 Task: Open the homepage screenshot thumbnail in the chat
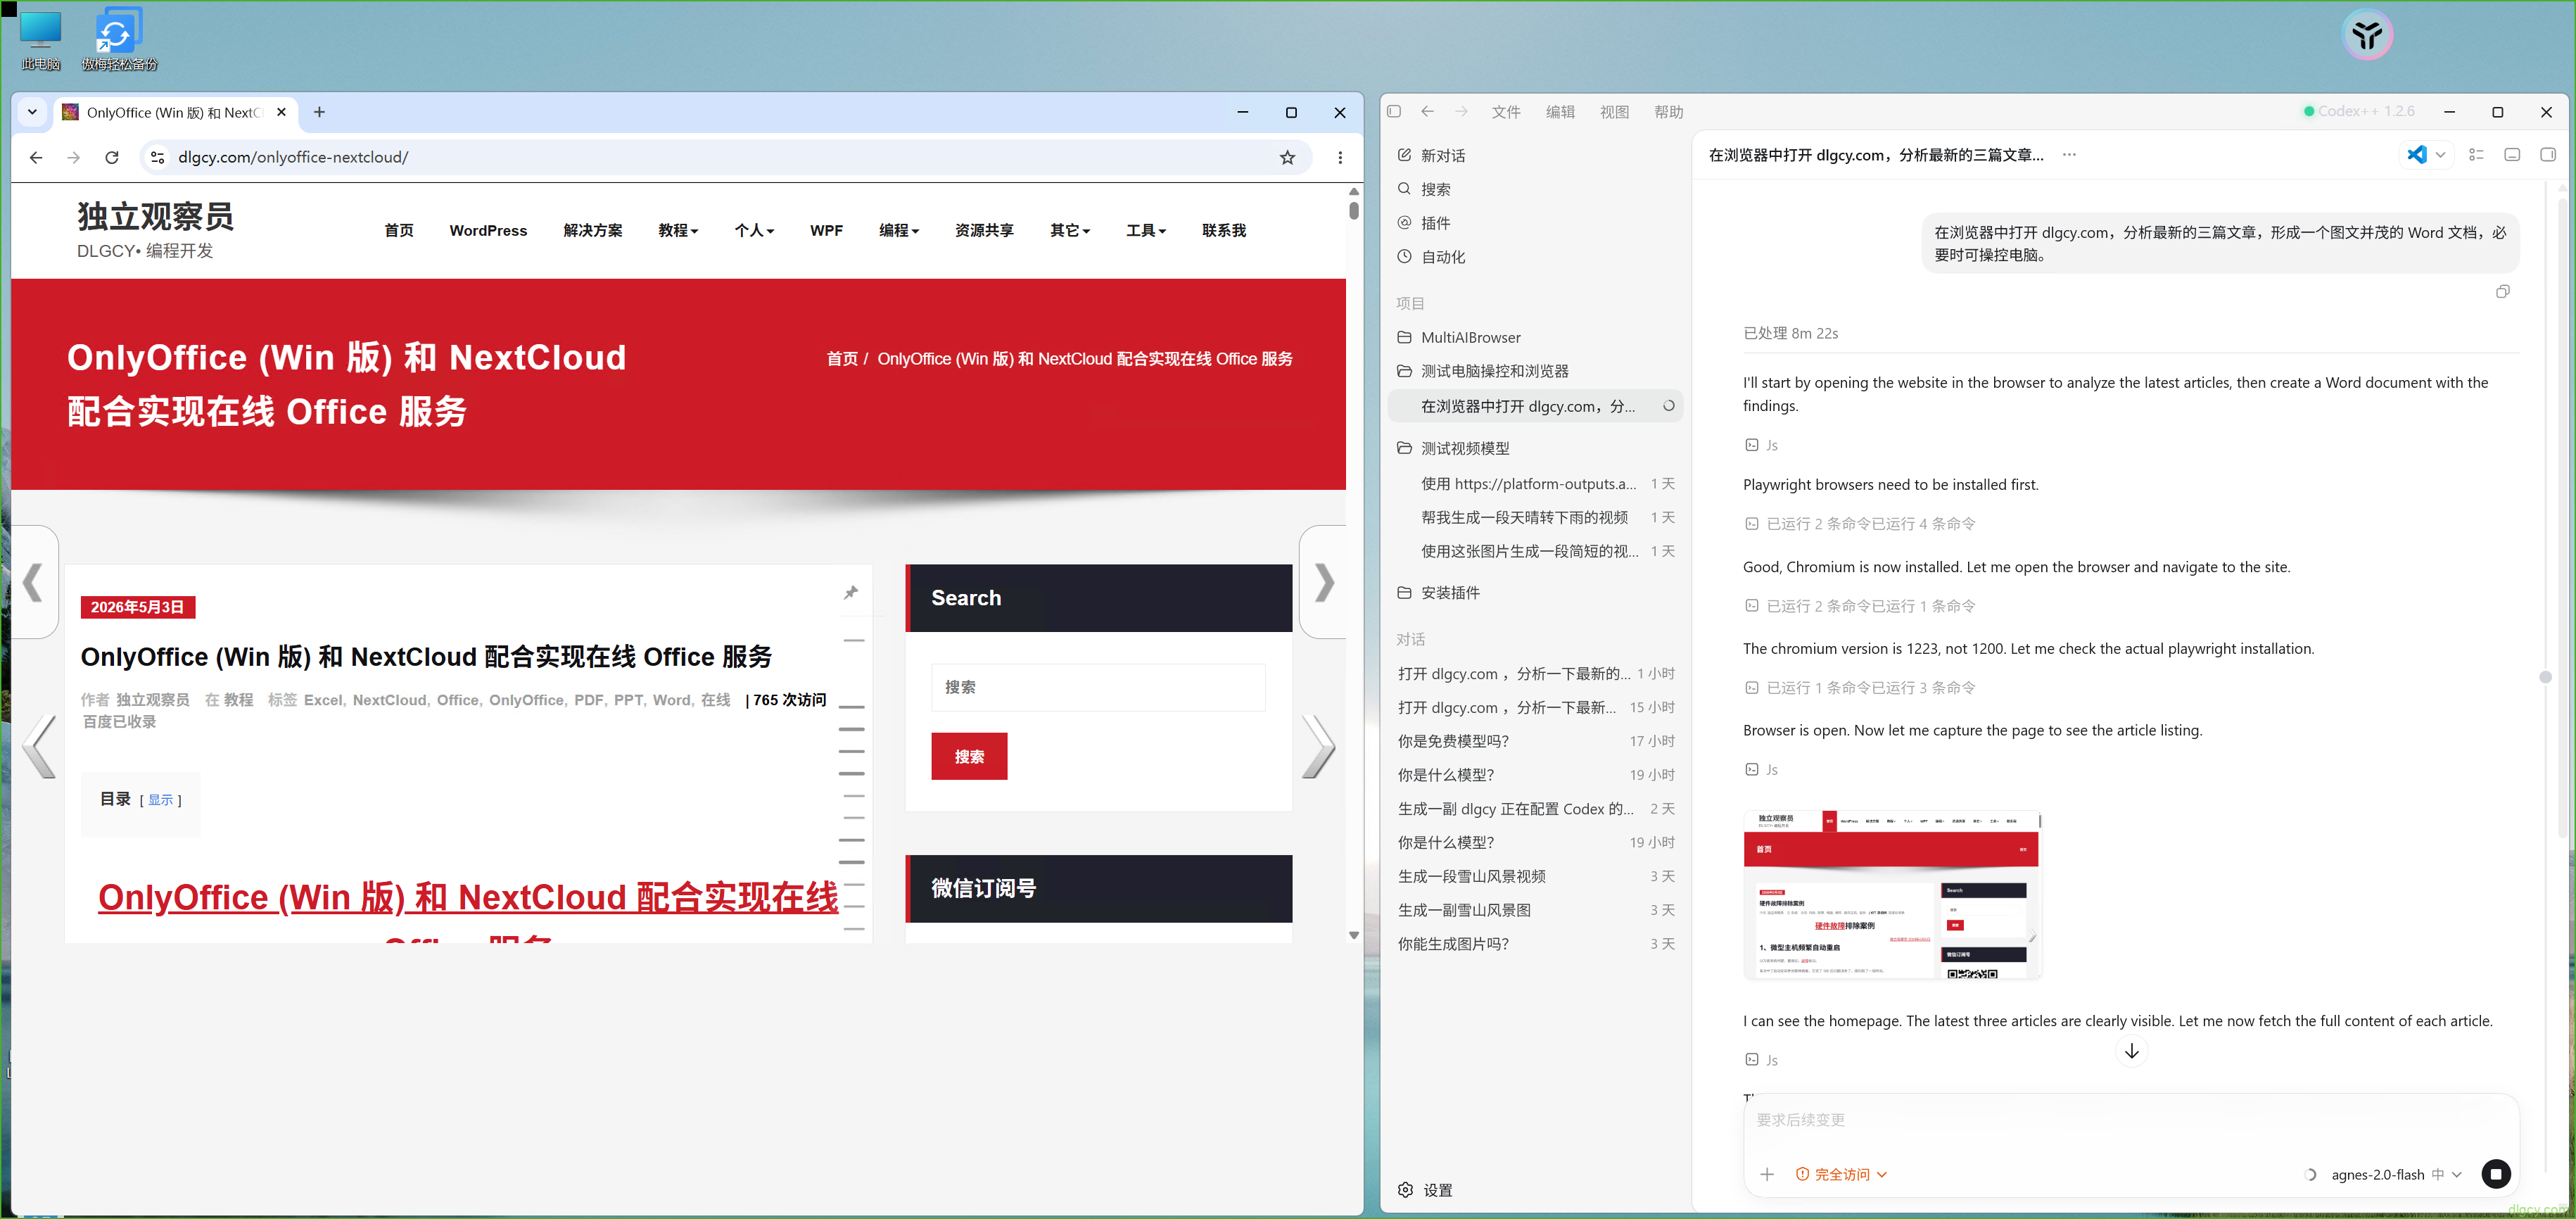click(x=1892, y=895)
